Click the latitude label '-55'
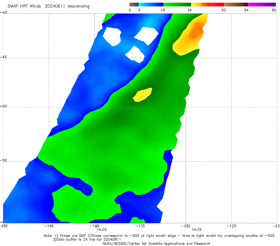The width and height of the screenshot is (280, 246). 3,160
